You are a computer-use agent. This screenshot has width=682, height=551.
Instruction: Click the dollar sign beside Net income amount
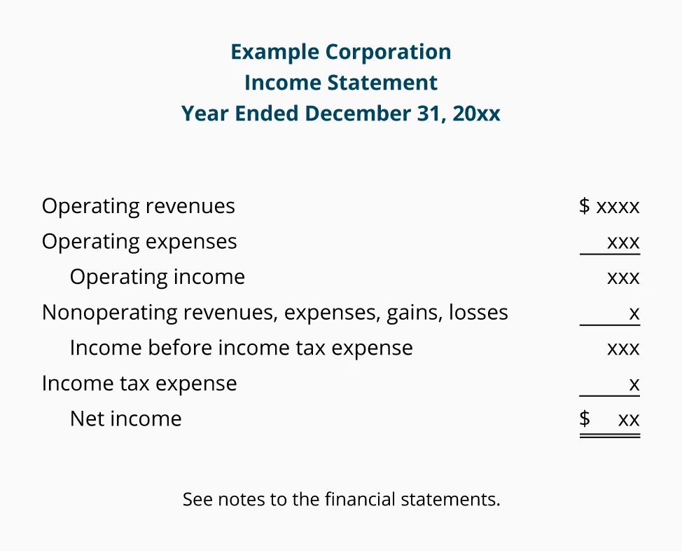[585, 419]
